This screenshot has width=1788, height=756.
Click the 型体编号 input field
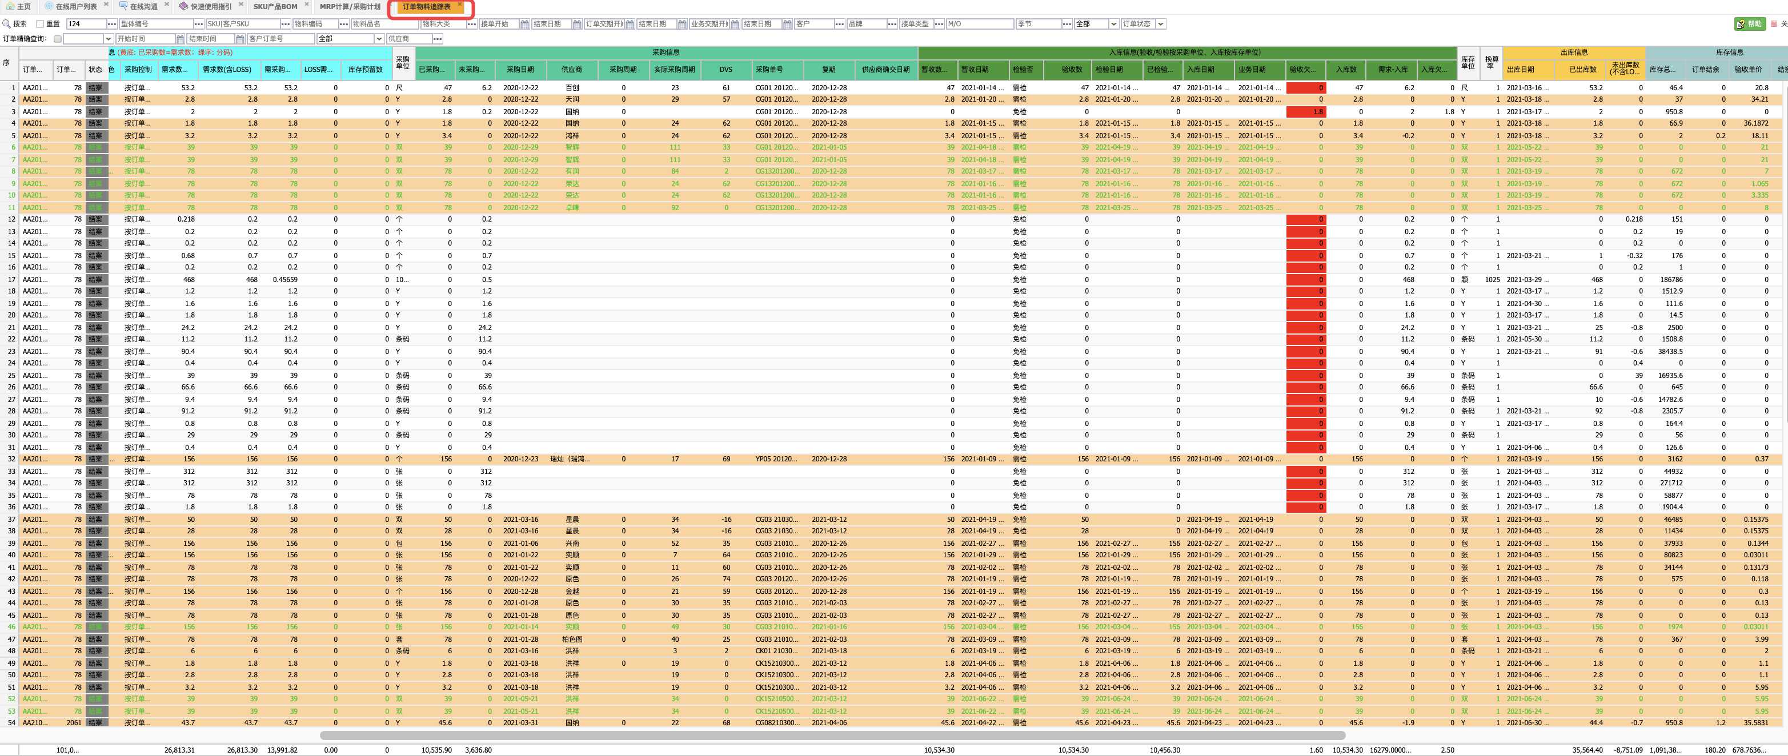[156, 23]
